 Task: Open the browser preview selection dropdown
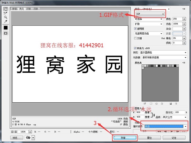click(33, 138)
